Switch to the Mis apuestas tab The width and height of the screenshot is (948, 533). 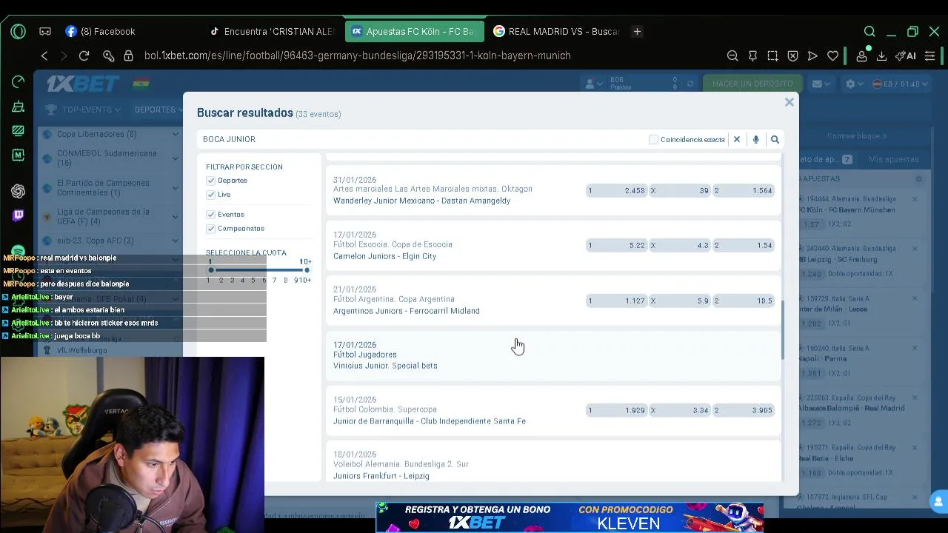pyautogui.click(x=893, y=159)
